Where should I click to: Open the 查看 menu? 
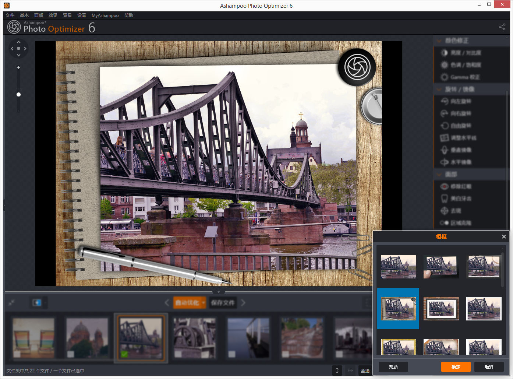[67, 15]
